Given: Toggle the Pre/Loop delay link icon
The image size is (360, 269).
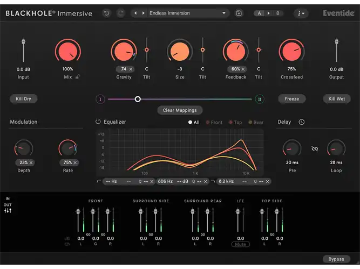Looking at the screenshot, I should tap(315, 149).
